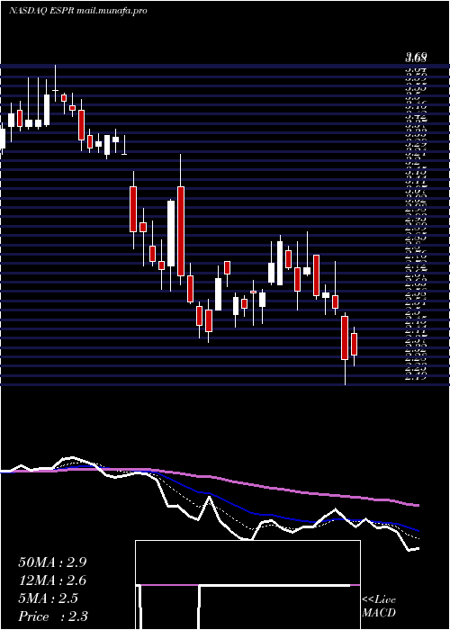Click the MACD histogram box
Viewport: 450px width, 630px height.
pos(247,585)
